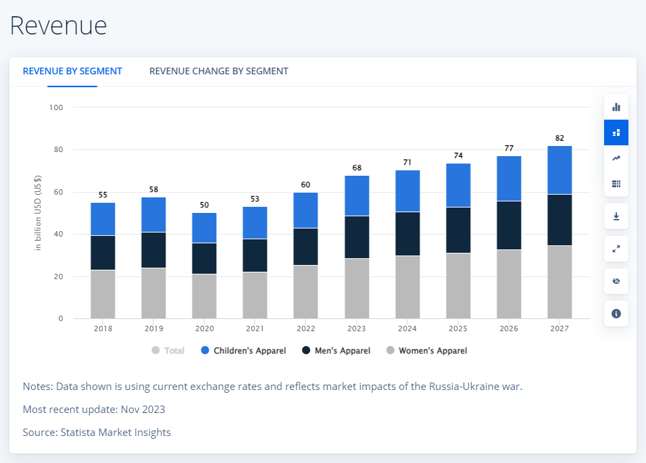Show data as table grid icon
Screen dimensions: 646x463
[x=616, y=184]
